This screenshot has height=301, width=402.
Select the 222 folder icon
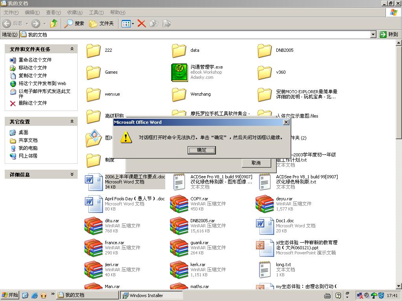93,51
